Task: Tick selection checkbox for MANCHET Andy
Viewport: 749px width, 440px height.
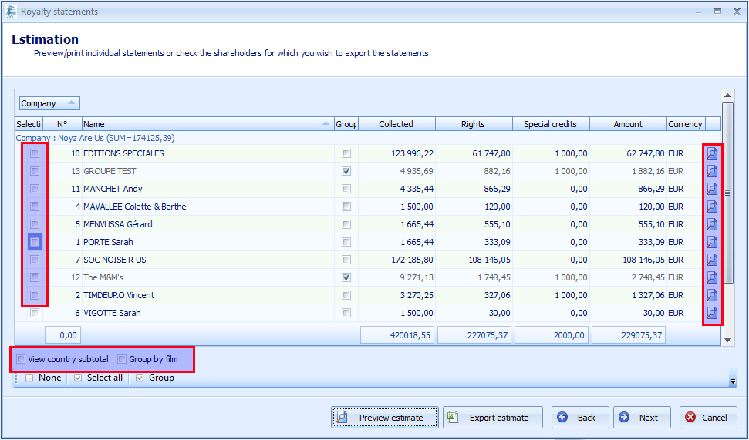Action: tap(35, 189)
